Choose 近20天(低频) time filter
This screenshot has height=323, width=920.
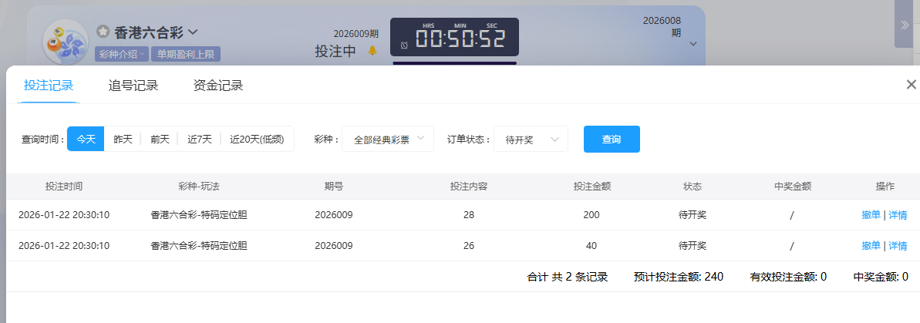[257, 140]
